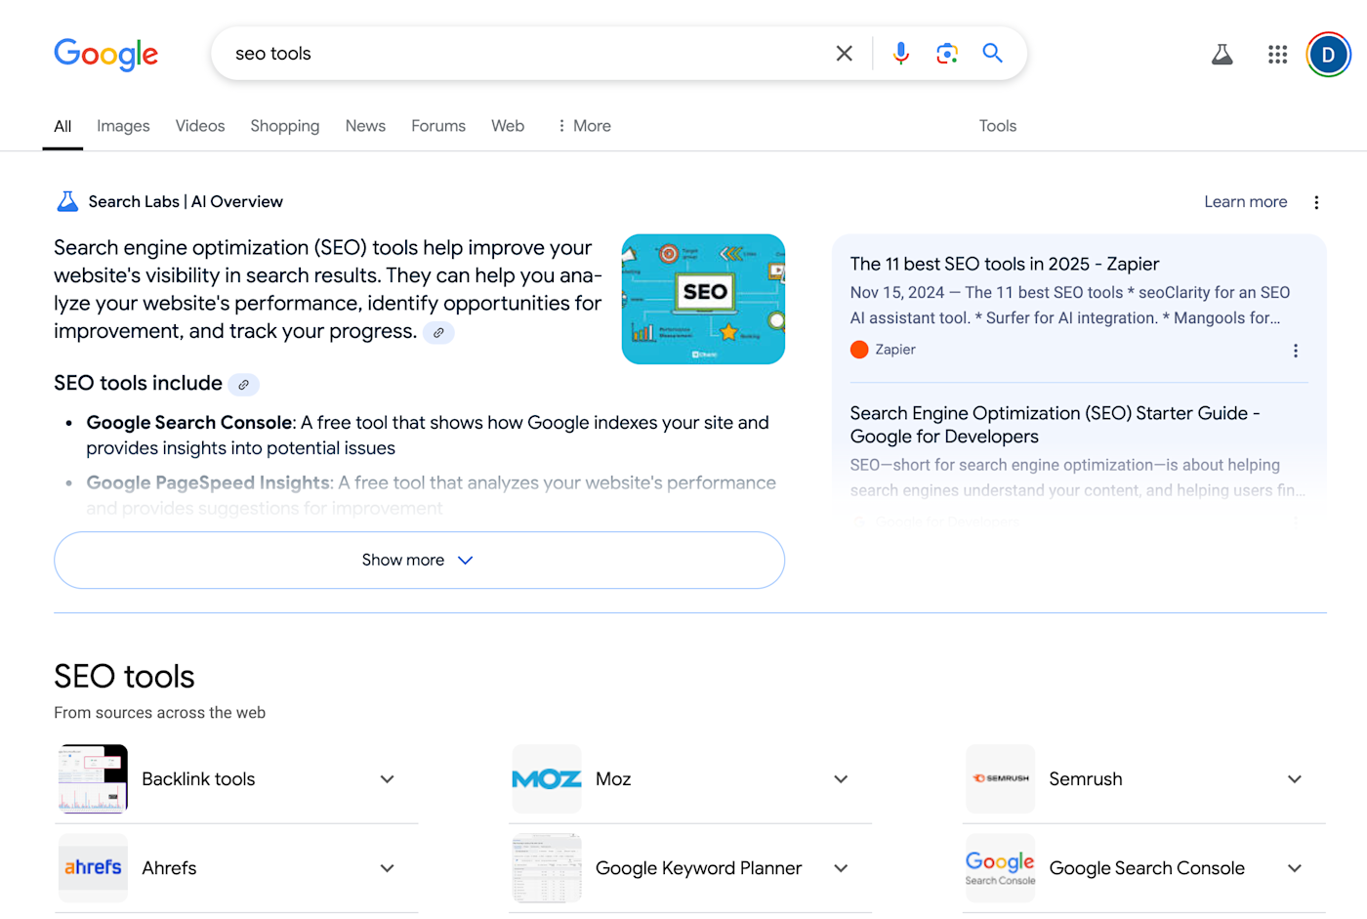
Task: Expand the Google Keyword Planner chevron
Action: 841,868
